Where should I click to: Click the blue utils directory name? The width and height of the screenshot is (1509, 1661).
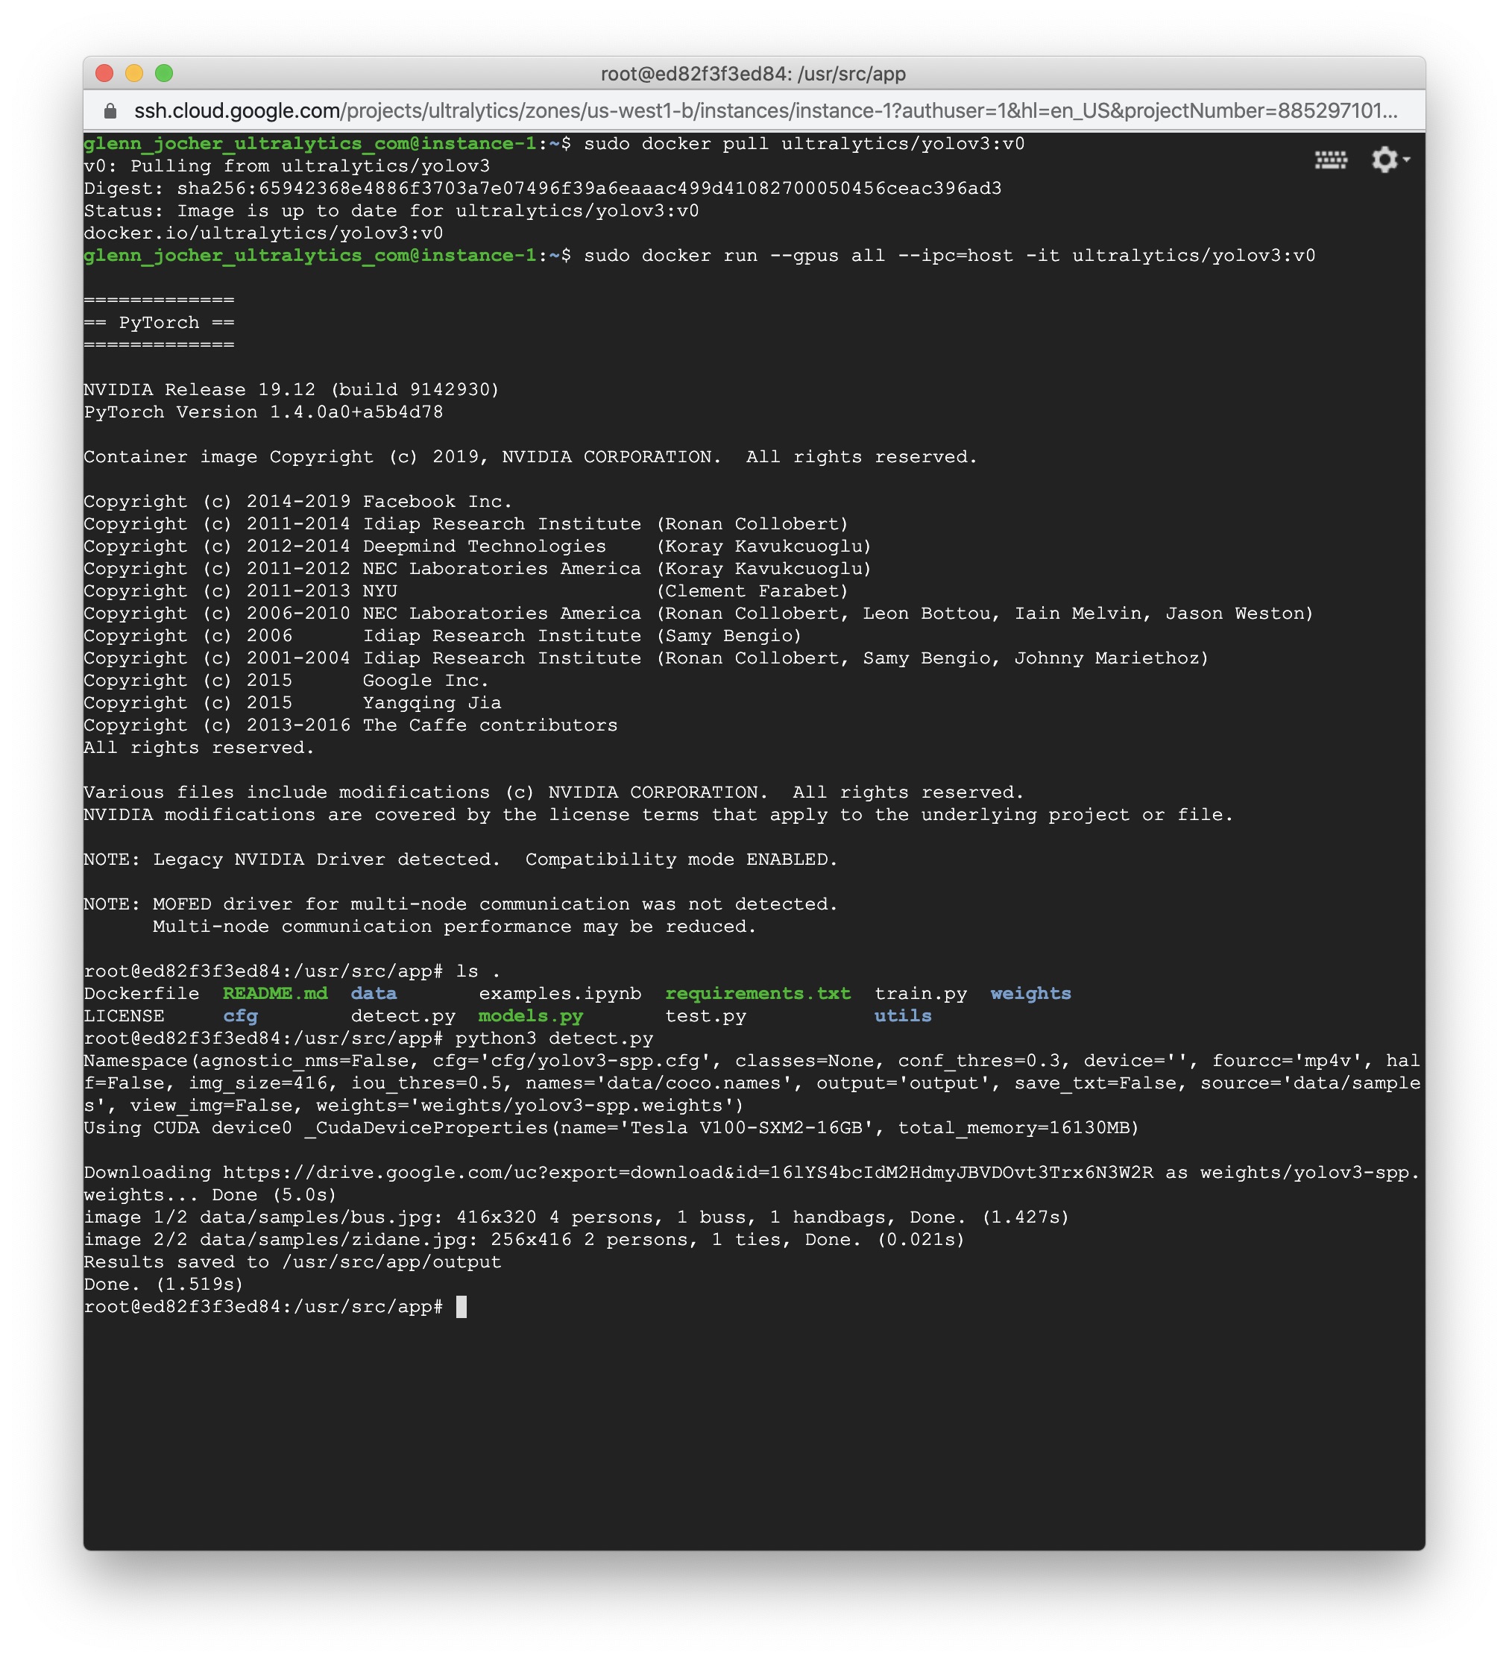click(x=902, y=1016)
